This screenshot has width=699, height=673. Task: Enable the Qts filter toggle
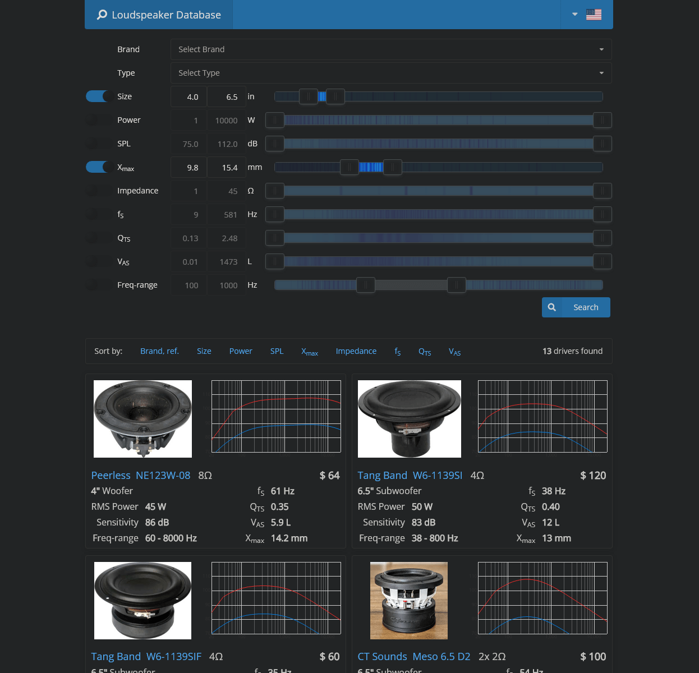tap(99, 238)
